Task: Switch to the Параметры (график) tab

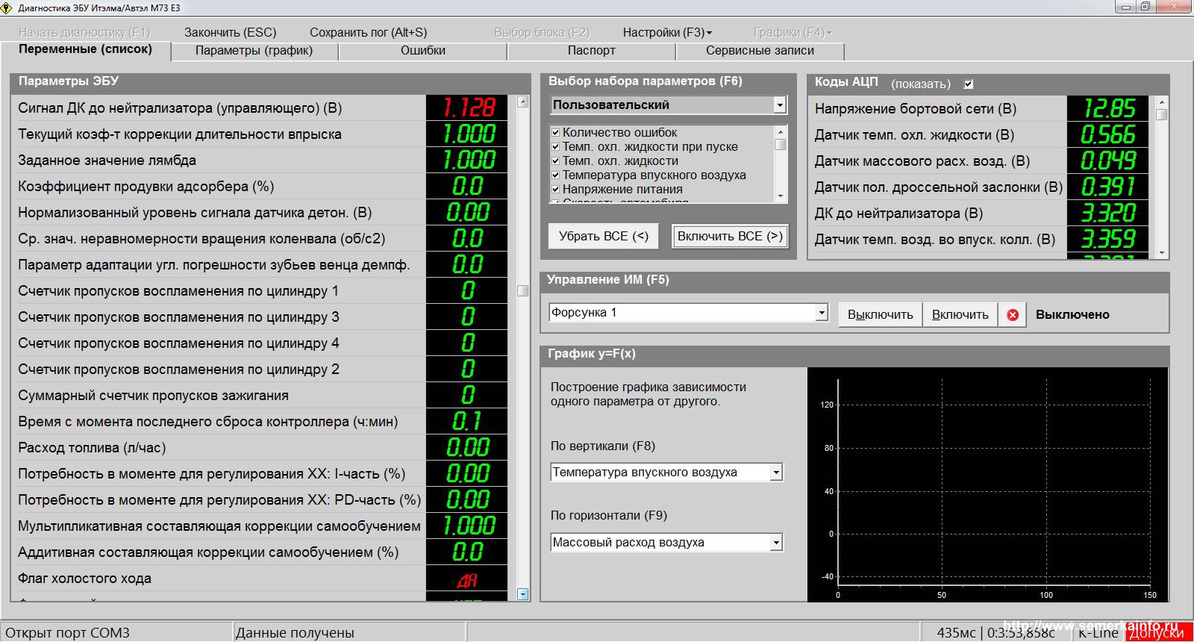Action: [254, 51]
